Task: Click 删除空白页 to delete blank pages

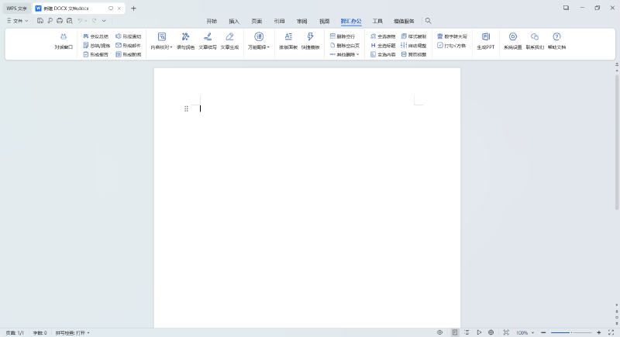Action: point(344,46)
